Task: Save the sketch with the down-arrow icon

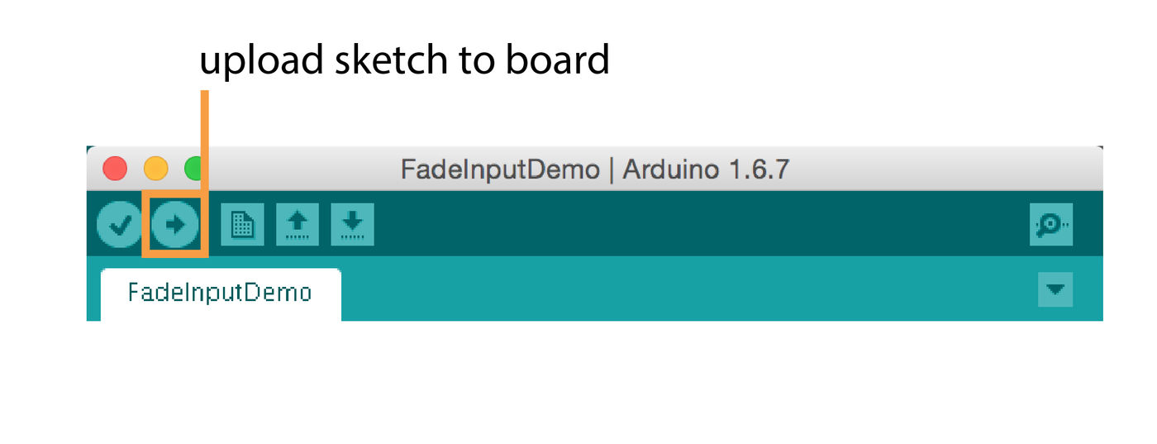Action: pos(353,225)
